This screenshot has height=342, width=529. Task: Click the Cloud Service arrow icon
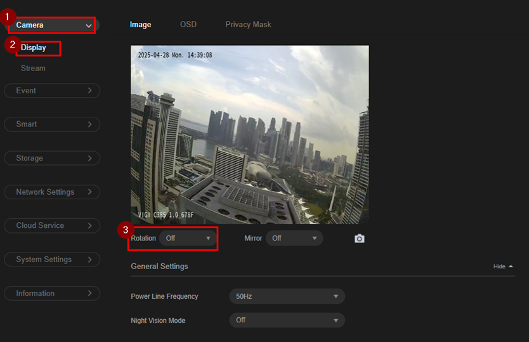[89, 225]
